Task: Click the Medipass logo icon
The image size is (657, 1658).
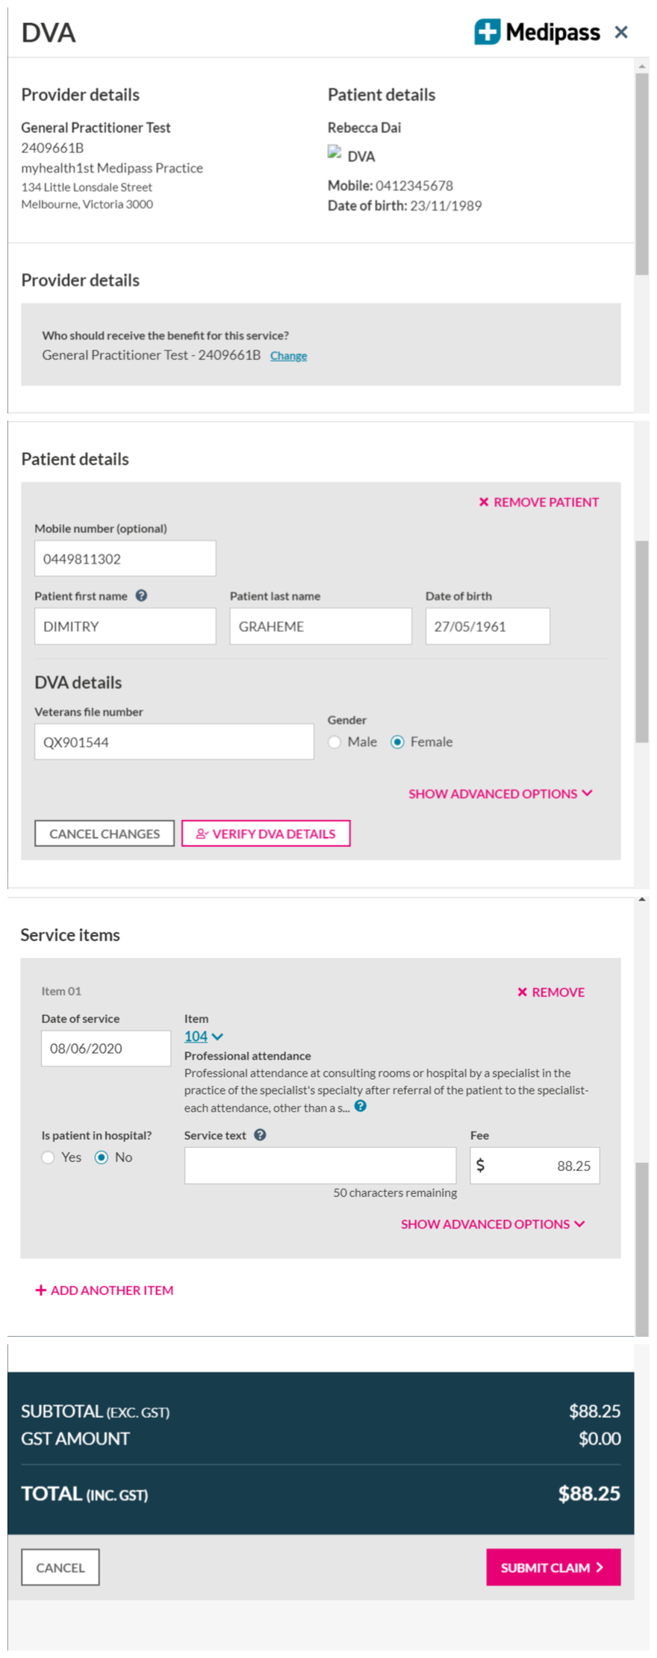Action: 487,32
